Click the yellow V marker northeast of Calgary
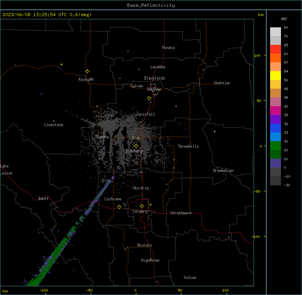The height and width of the screenshot is (295, 302). point(150,205)
